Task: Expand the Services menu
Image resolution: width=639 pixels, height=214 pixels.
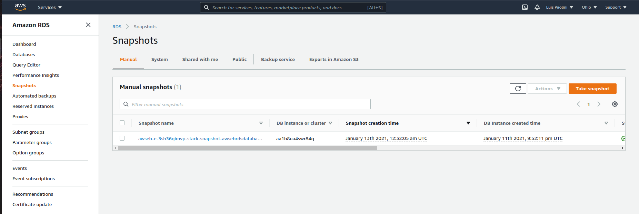Action: [50, 7]
